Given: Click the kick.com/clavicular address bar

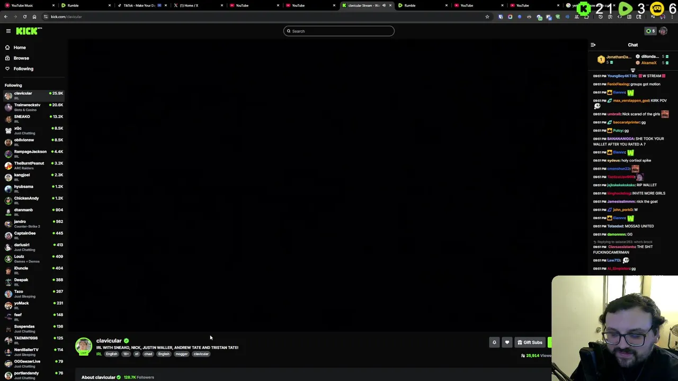Looking at the screenshot, I should [265, 17].
